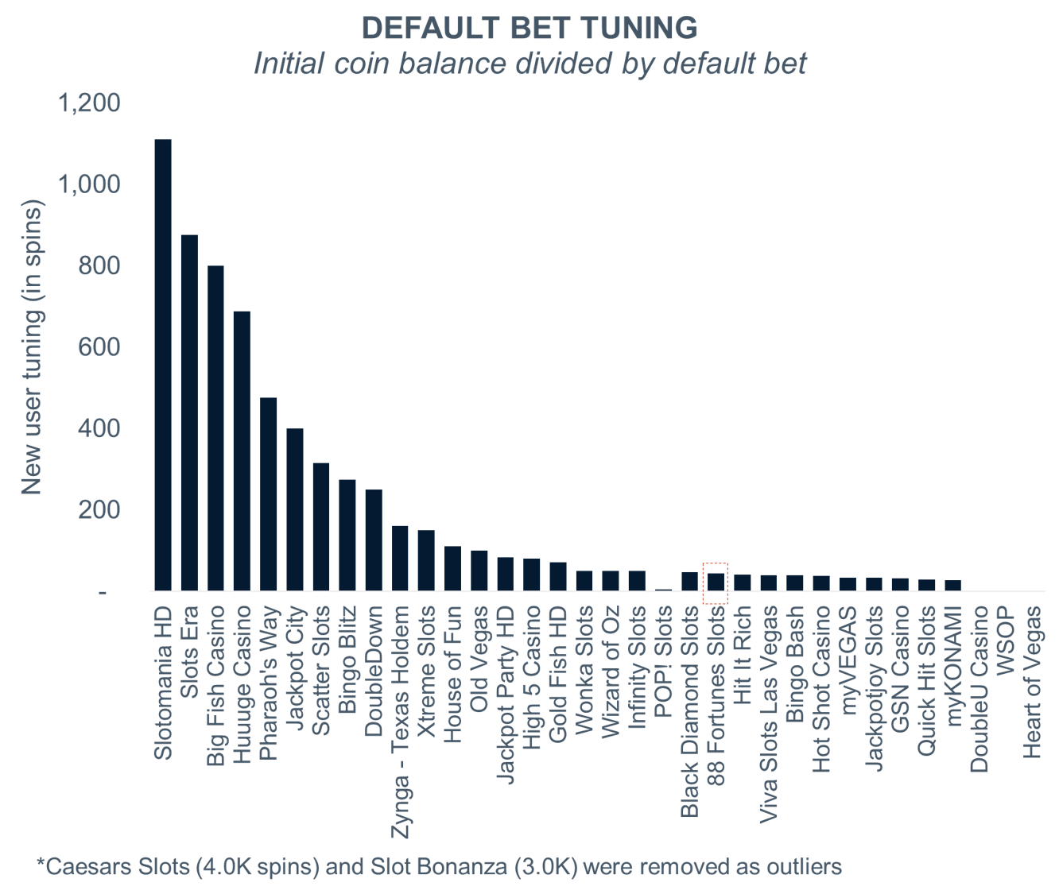Select the Huuuge Casino bar

coord(242,451)
